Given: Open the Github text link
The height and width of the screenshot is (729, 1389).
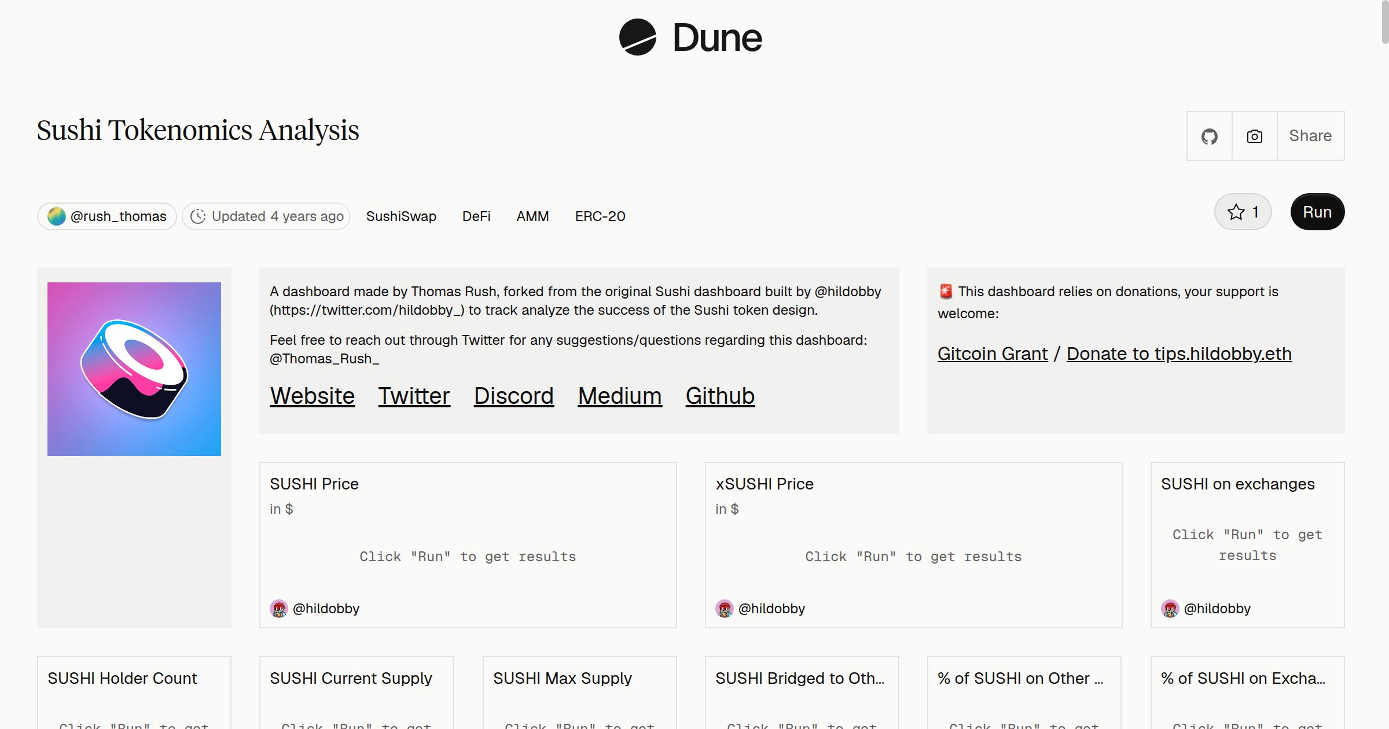Looking at the screenshot, I should (x=720, y=396).
